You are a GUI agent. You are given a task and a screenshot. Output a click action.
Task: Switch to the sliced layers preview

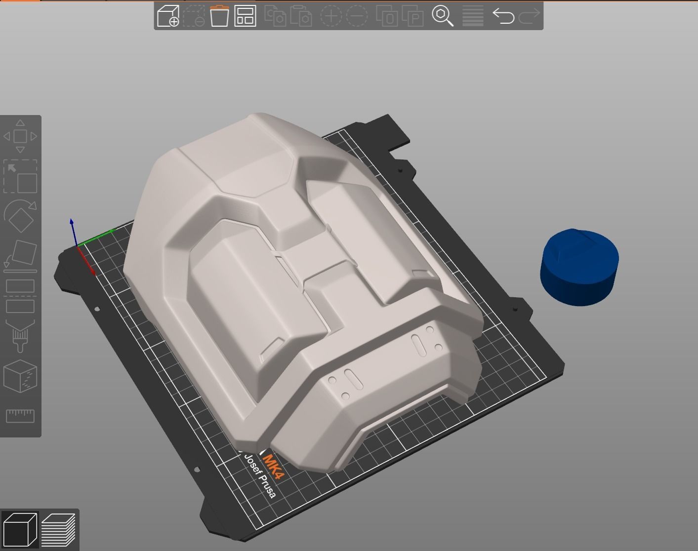58,530
